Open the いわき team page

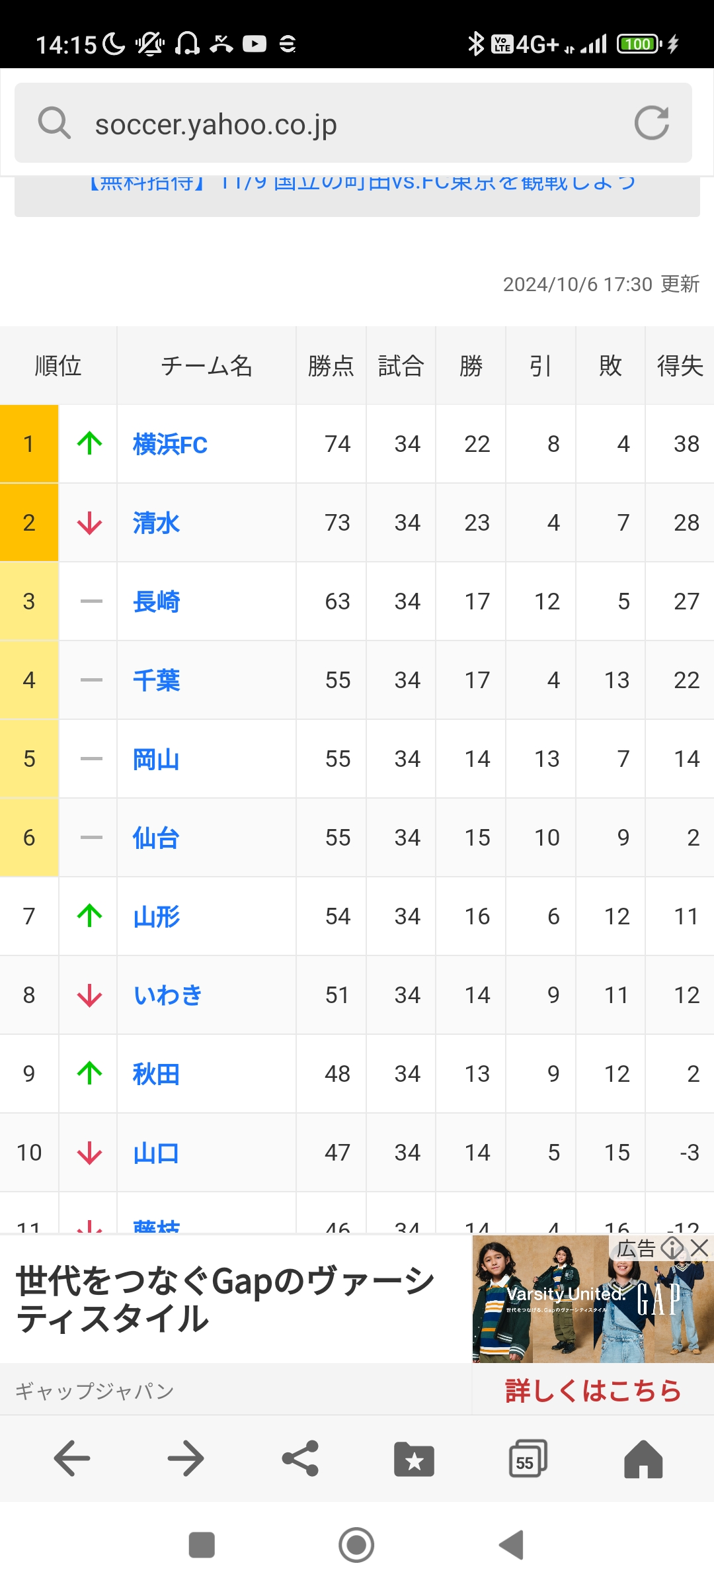pyautogui.click(x=167, y=995)
